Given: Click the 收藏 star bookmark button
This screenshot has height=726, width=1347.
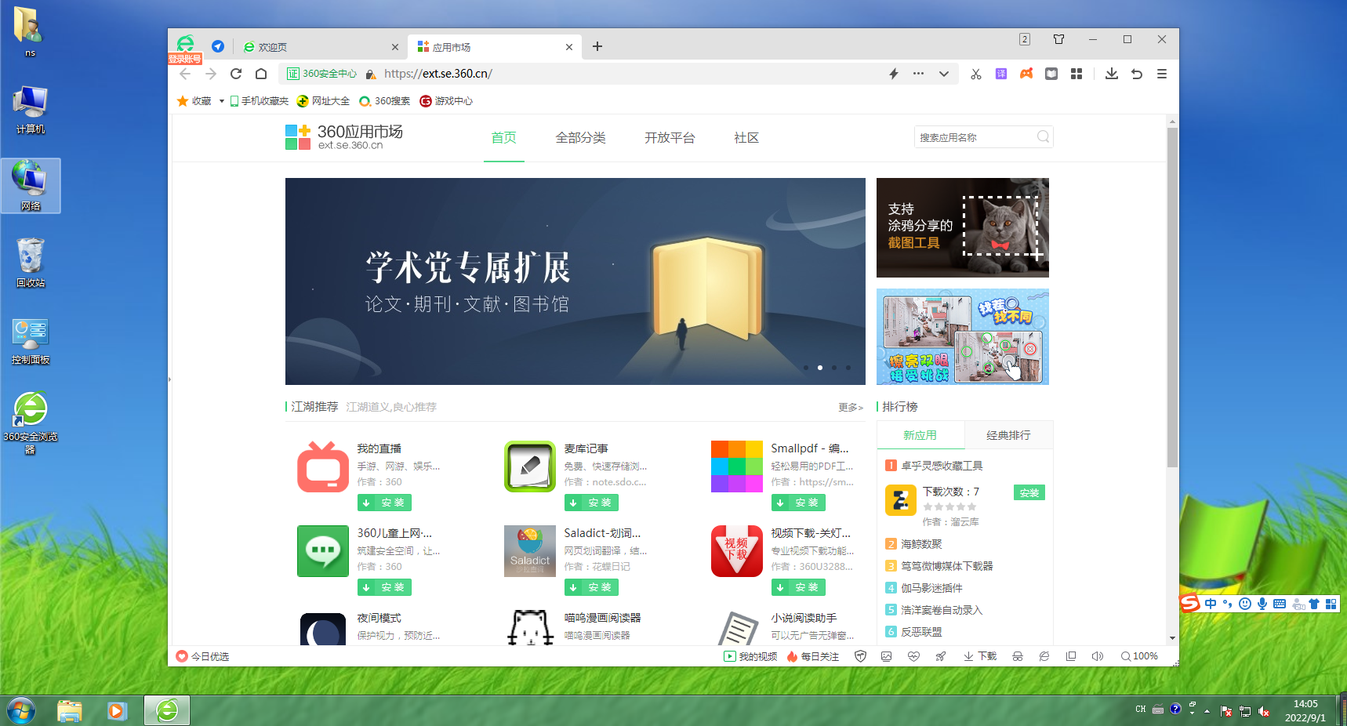Looking at the screenshot, I should click(x=194, y=101).
